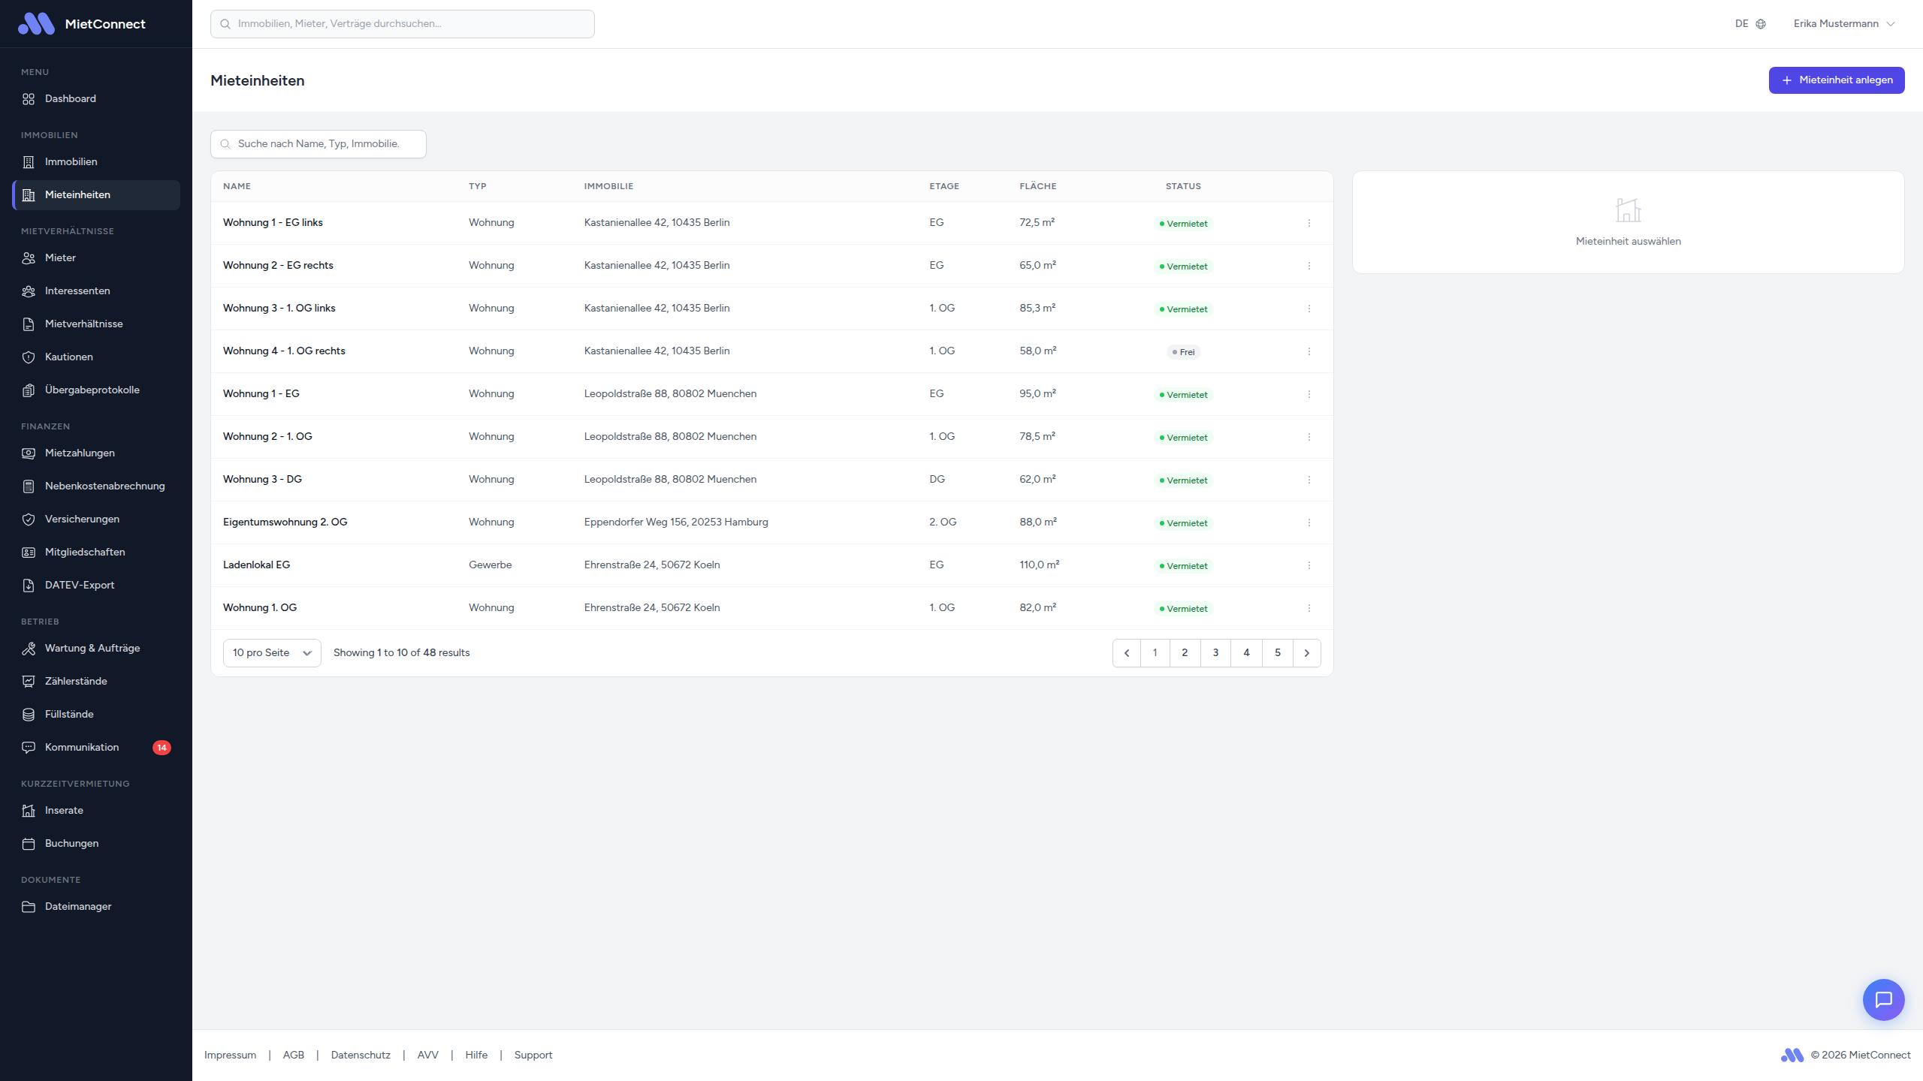Open three-dot menu for Ladenlokal EG row

coord(1309,565)
